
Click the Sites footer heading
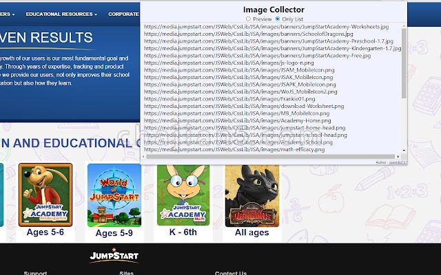coord(127,273)
